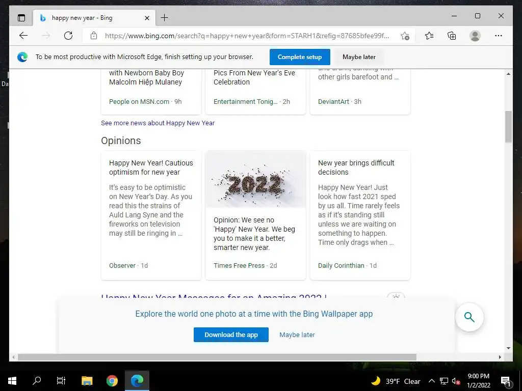
Task: Open the muted volume tray icon
Action: click(456, 381)
